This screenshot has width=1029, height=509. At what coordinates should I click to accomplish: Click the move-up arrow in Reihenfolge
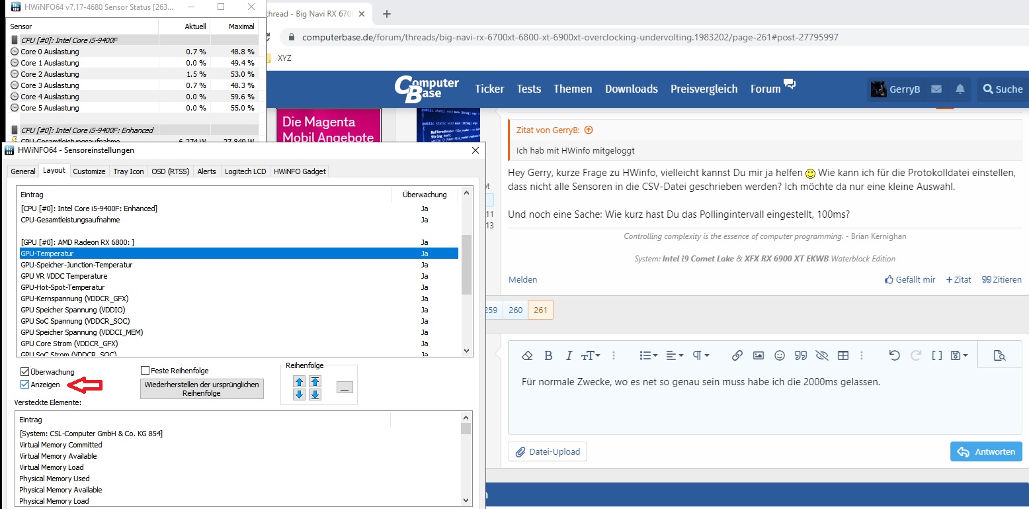[x=299, y=381]
